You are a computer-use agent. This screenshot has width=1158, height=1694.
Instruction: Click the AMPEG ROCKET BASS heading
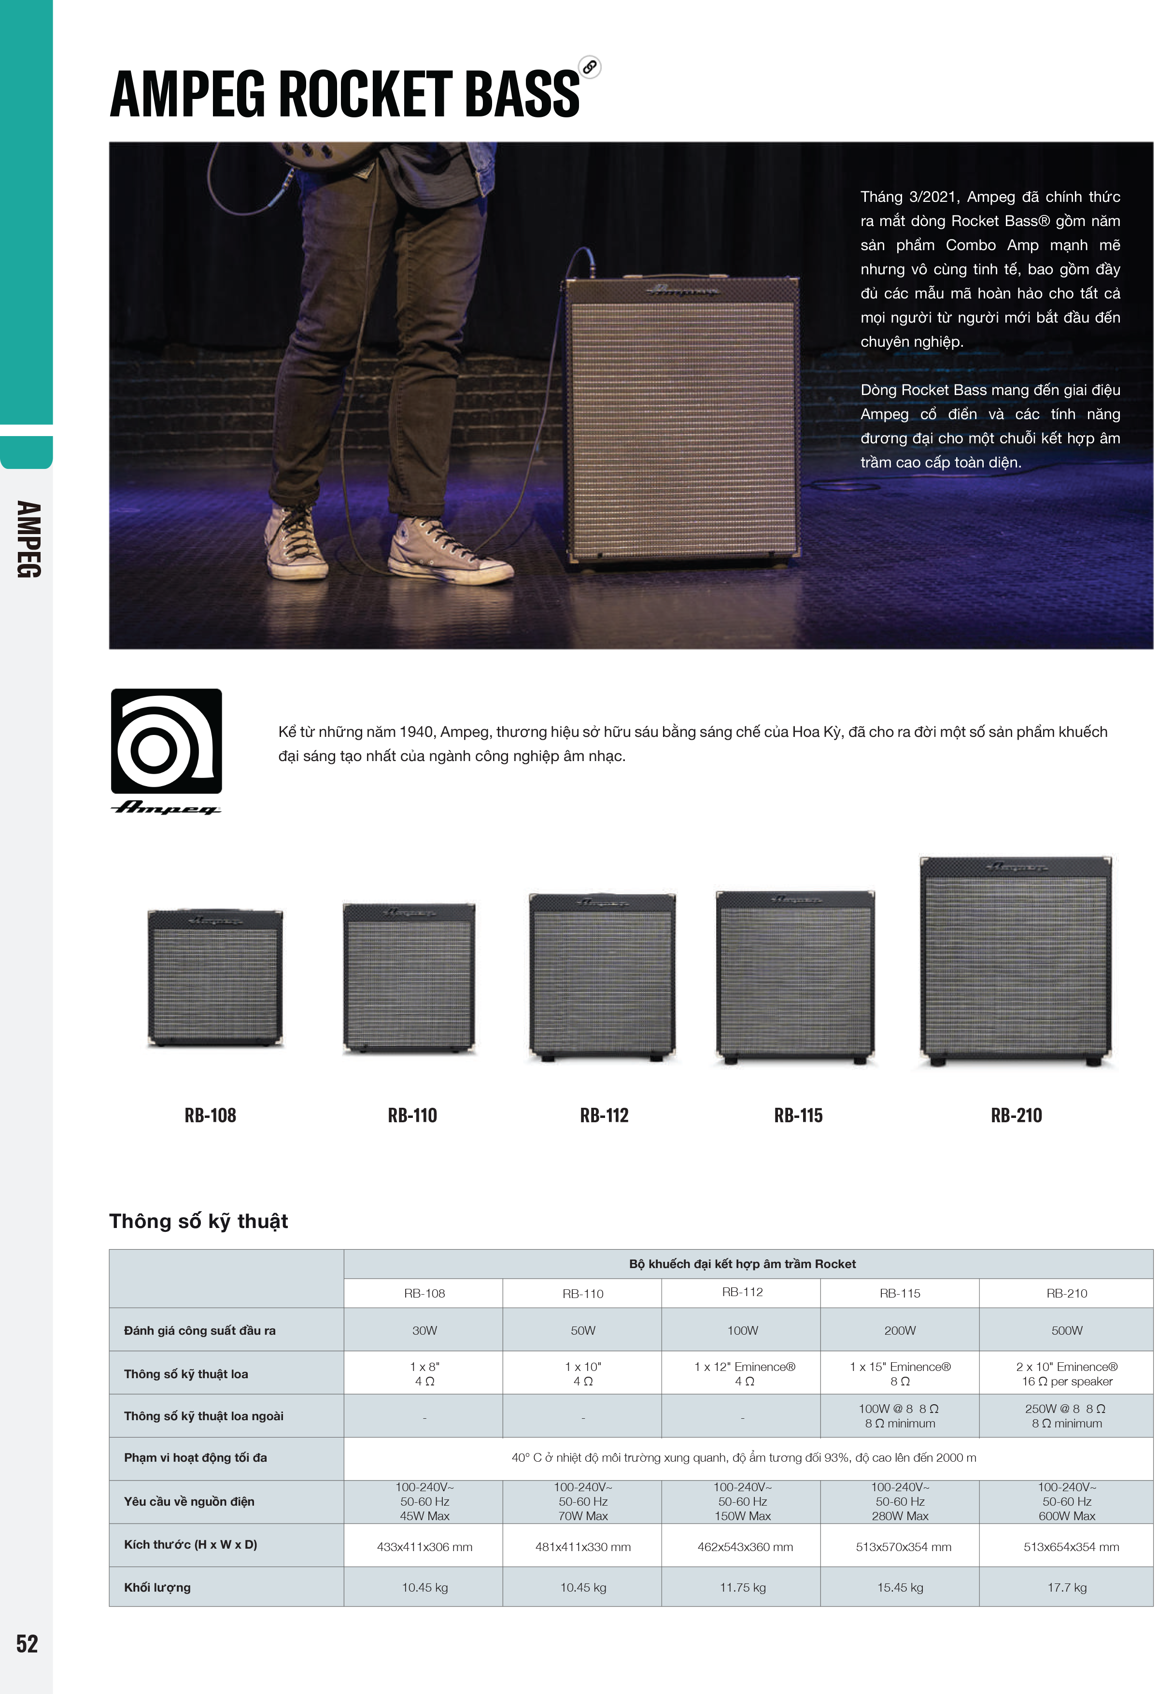point(345,93)
